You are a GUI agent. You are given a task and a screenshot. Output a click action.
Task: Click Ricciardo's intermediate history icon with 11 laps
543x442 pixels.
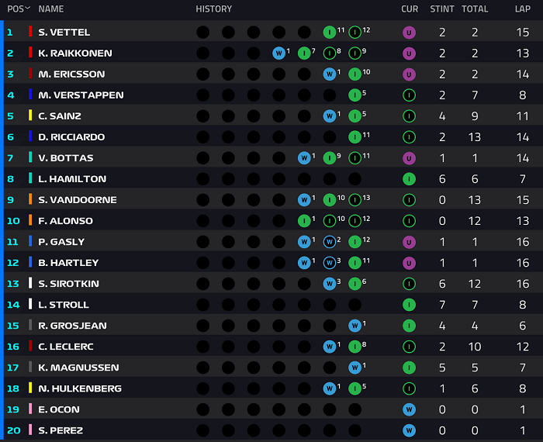click(355, 137)
